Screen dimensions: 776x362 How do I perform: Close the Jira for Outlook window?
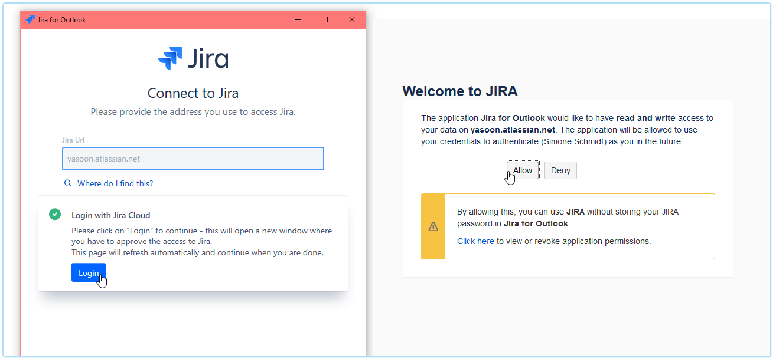point(352,19)
